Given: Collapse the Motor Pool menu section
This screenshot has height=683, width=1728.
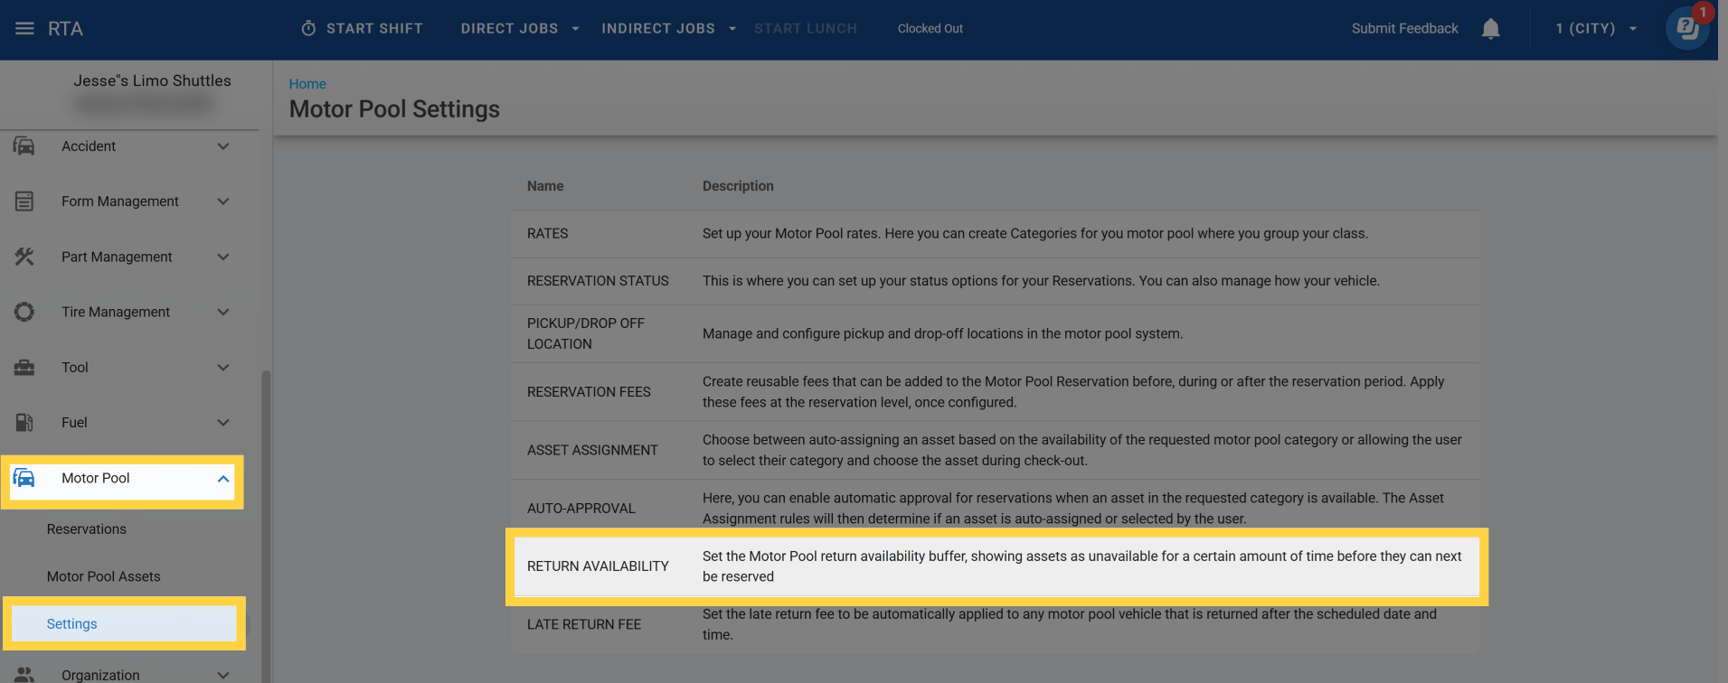Looking at the screenshot, I should 222,479.
